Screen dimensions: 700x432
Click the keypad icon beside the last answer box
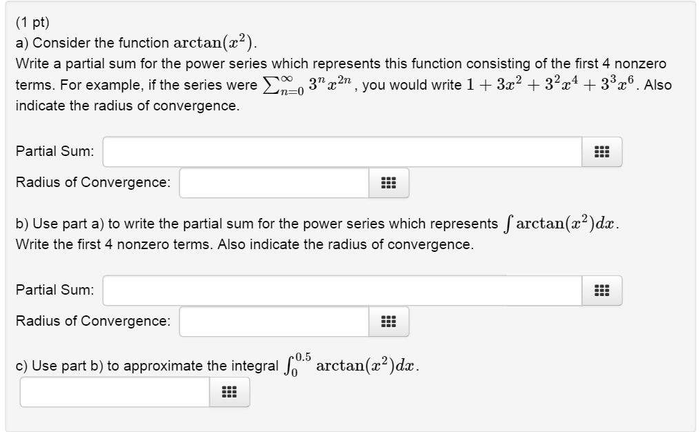click(229, 391)
